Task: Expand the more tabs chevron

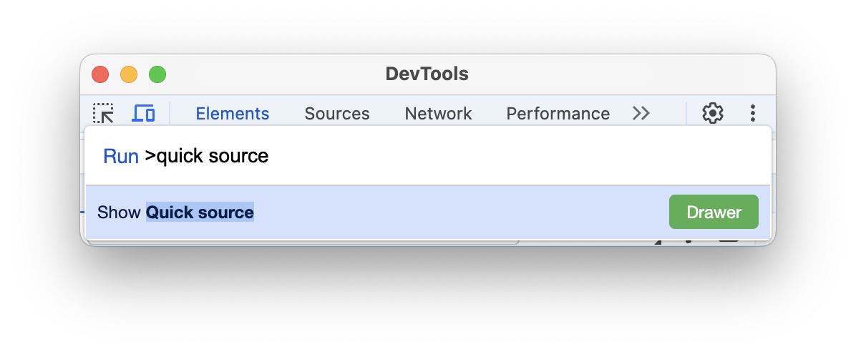Action: [641, 113]
